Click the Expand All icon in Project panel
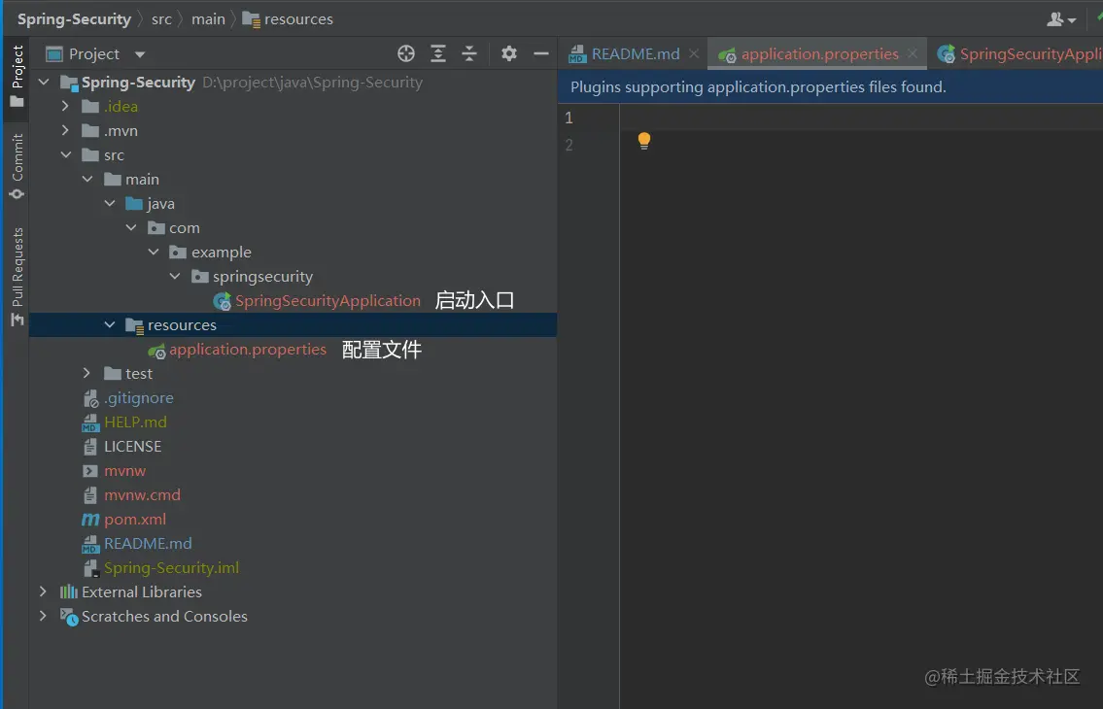The image size is (1103, 709). (438, 54)
